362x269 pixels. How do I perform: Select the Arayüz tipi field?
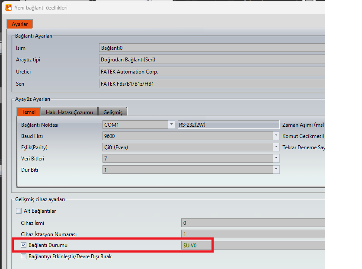(x=212, y=60)
